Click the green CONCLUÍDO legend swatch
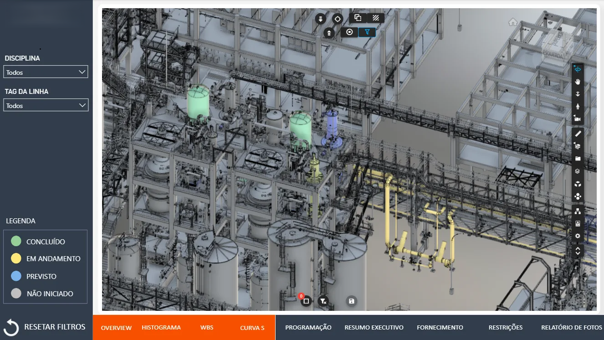The width and height of the screenshot is (604, 340). [x=16, y=241]
